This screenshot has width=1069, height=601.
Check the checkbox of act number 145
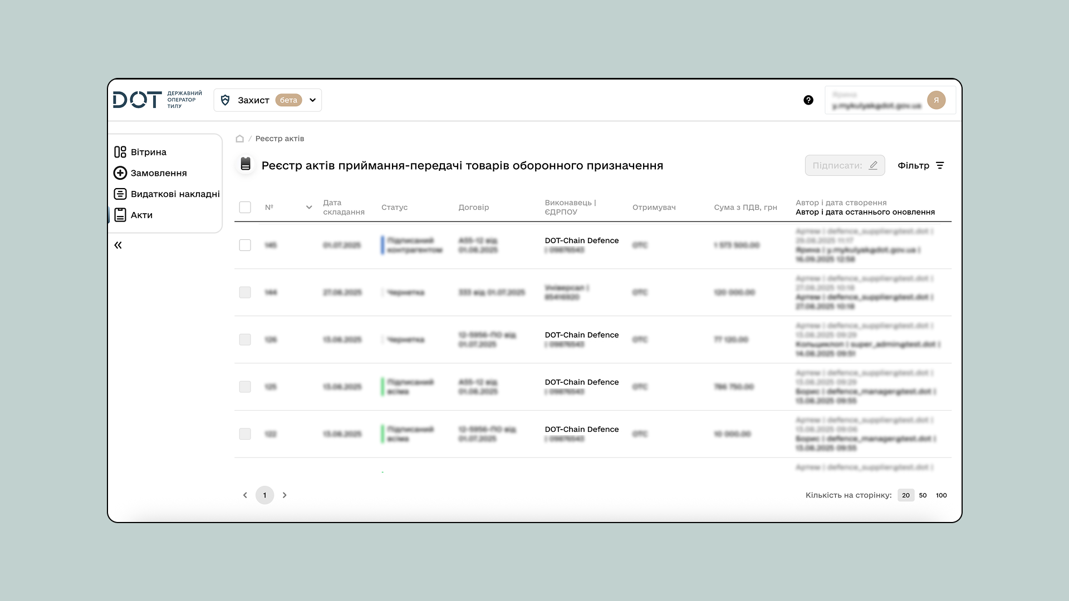click(x=245, y=245)
